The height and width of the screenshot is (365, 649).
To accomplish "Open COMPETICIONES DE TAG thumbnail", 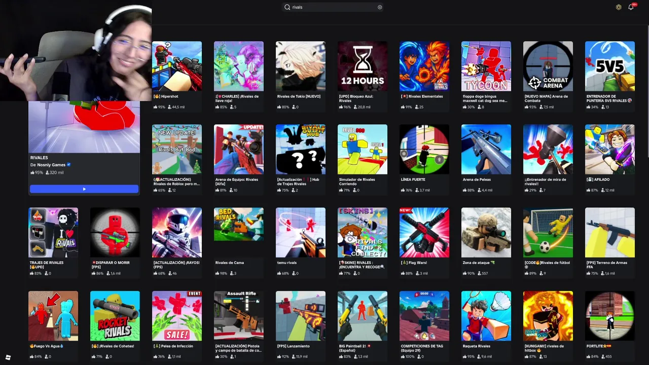I will coord(424,316).
